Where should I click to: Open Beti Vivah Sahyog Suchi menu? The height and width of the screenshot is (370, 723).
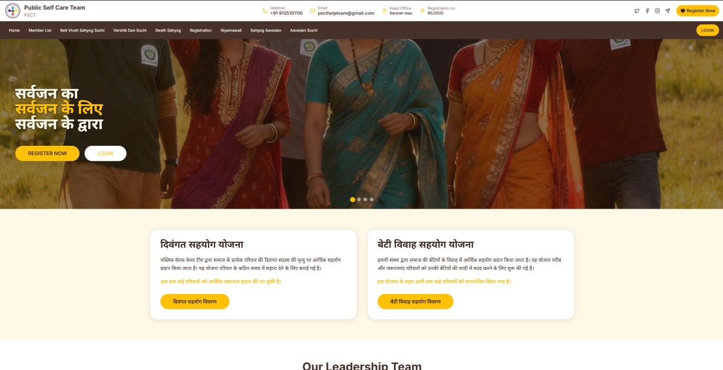[x=82, y=30]
